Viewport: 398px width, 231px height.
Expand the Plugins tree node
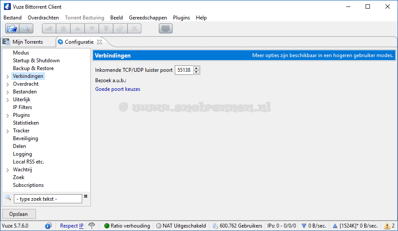(8, 115)
